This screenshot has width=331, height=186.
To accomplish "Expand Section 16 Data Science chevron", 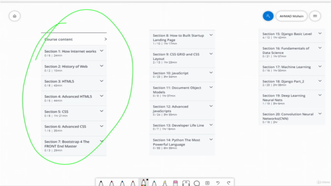I will pos(320,48).
